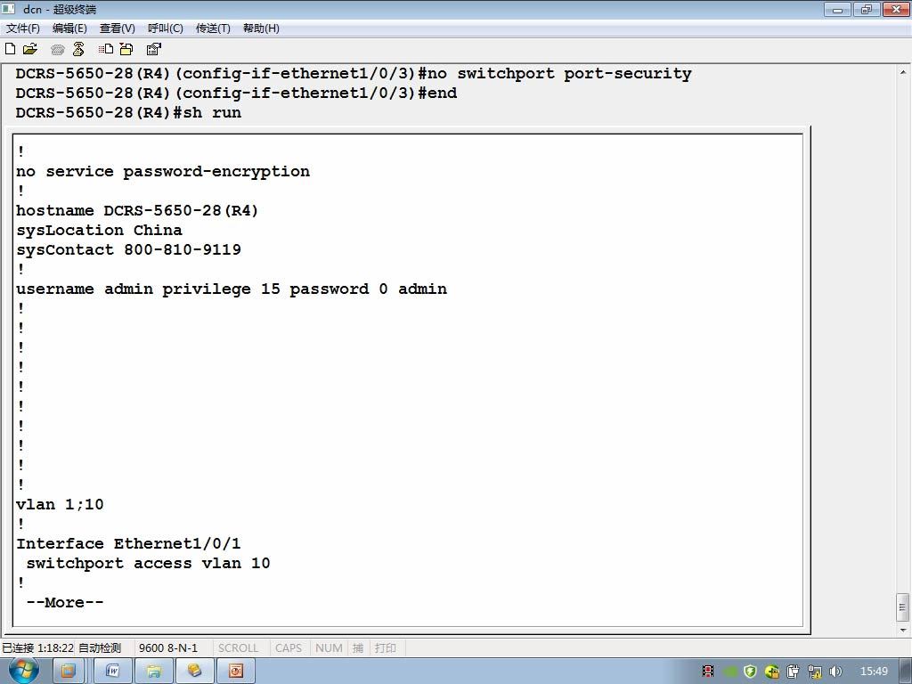Click the New connection toolbar icon
This screenshot has width=912, height=684.
(x=11, y=49)
